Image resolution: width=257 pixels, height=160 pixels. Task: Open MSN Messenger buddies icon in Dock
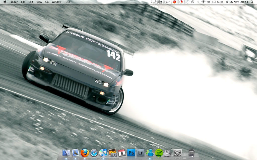click(150, 153)
